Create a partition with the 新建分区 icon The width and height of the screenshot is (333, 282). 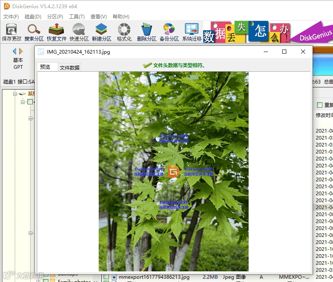102,32
